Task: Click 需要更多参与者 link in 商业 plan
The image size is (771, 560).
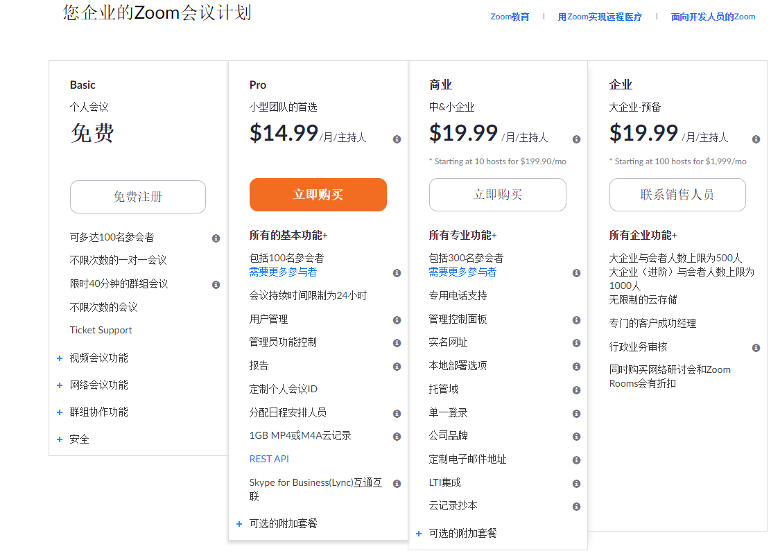Action: click(x=462, y=272)
